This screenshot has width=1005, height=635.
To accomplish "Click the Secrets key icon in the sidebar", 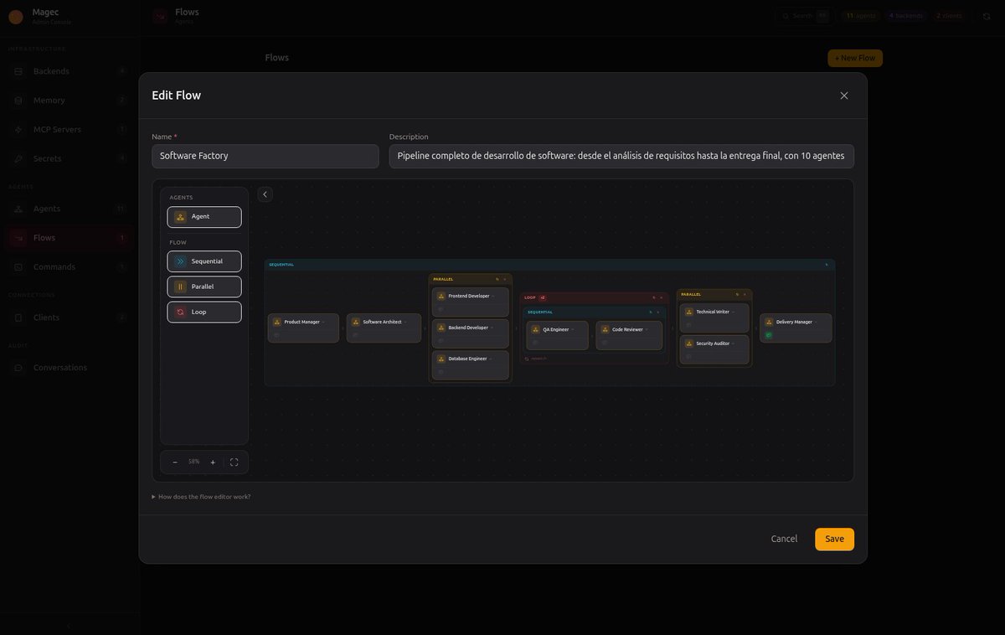I will click(18, 158).
